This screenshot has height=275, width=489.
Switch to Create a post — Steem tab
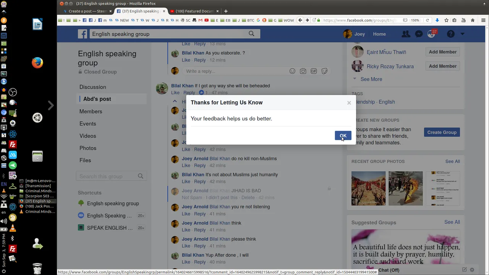87,11
